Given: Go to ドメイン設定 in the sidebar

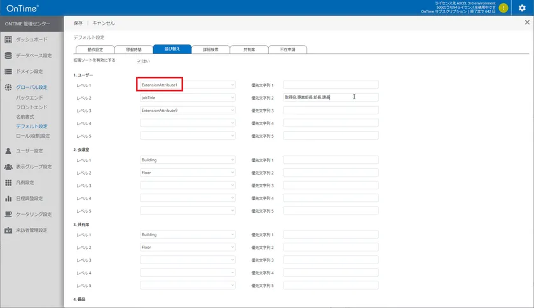Looking at the screenshot, I should pos(29,71).
